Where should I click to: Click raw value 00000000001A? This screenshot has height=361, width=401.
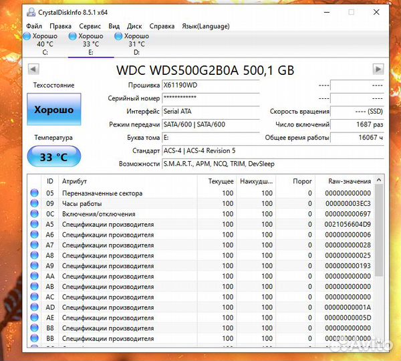(348, 307)
